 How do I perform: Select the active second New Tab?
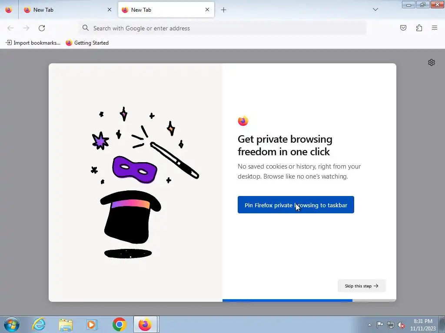click(x=166, y=10)
